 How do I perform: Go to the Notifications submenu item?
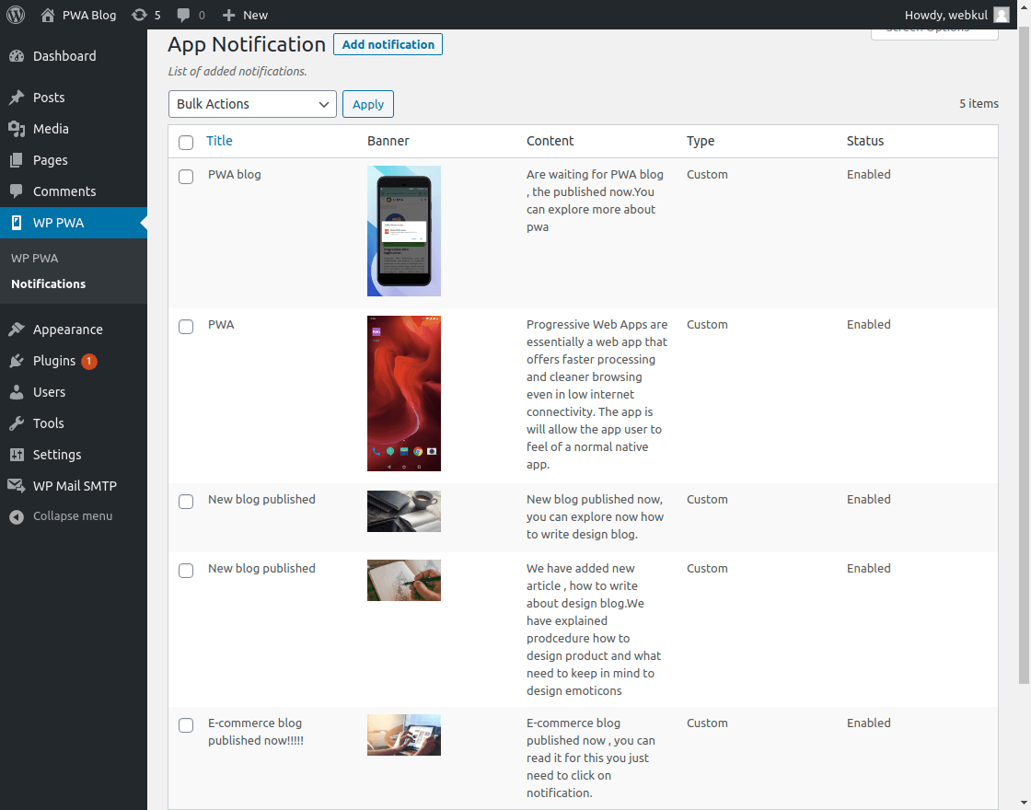(x=48, y=283)
